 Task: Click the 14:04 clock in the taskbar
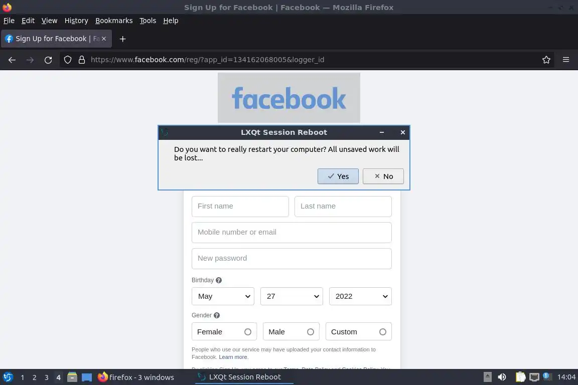point(566,377)
